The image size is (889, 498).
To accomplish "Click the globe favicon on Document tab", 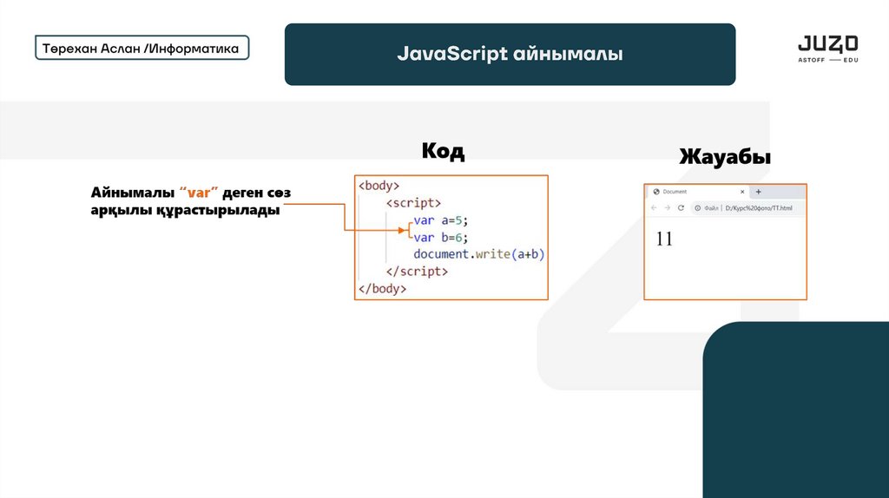I will pyautogui.click(x=656, y=192).
